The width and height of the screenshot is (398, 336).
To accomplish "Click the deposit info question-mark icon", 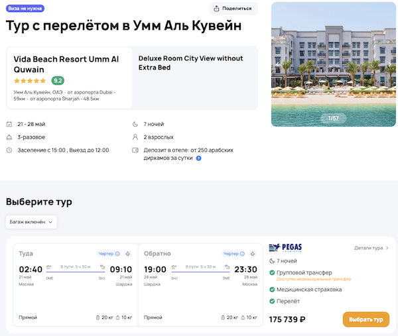I will click(198, 158).
